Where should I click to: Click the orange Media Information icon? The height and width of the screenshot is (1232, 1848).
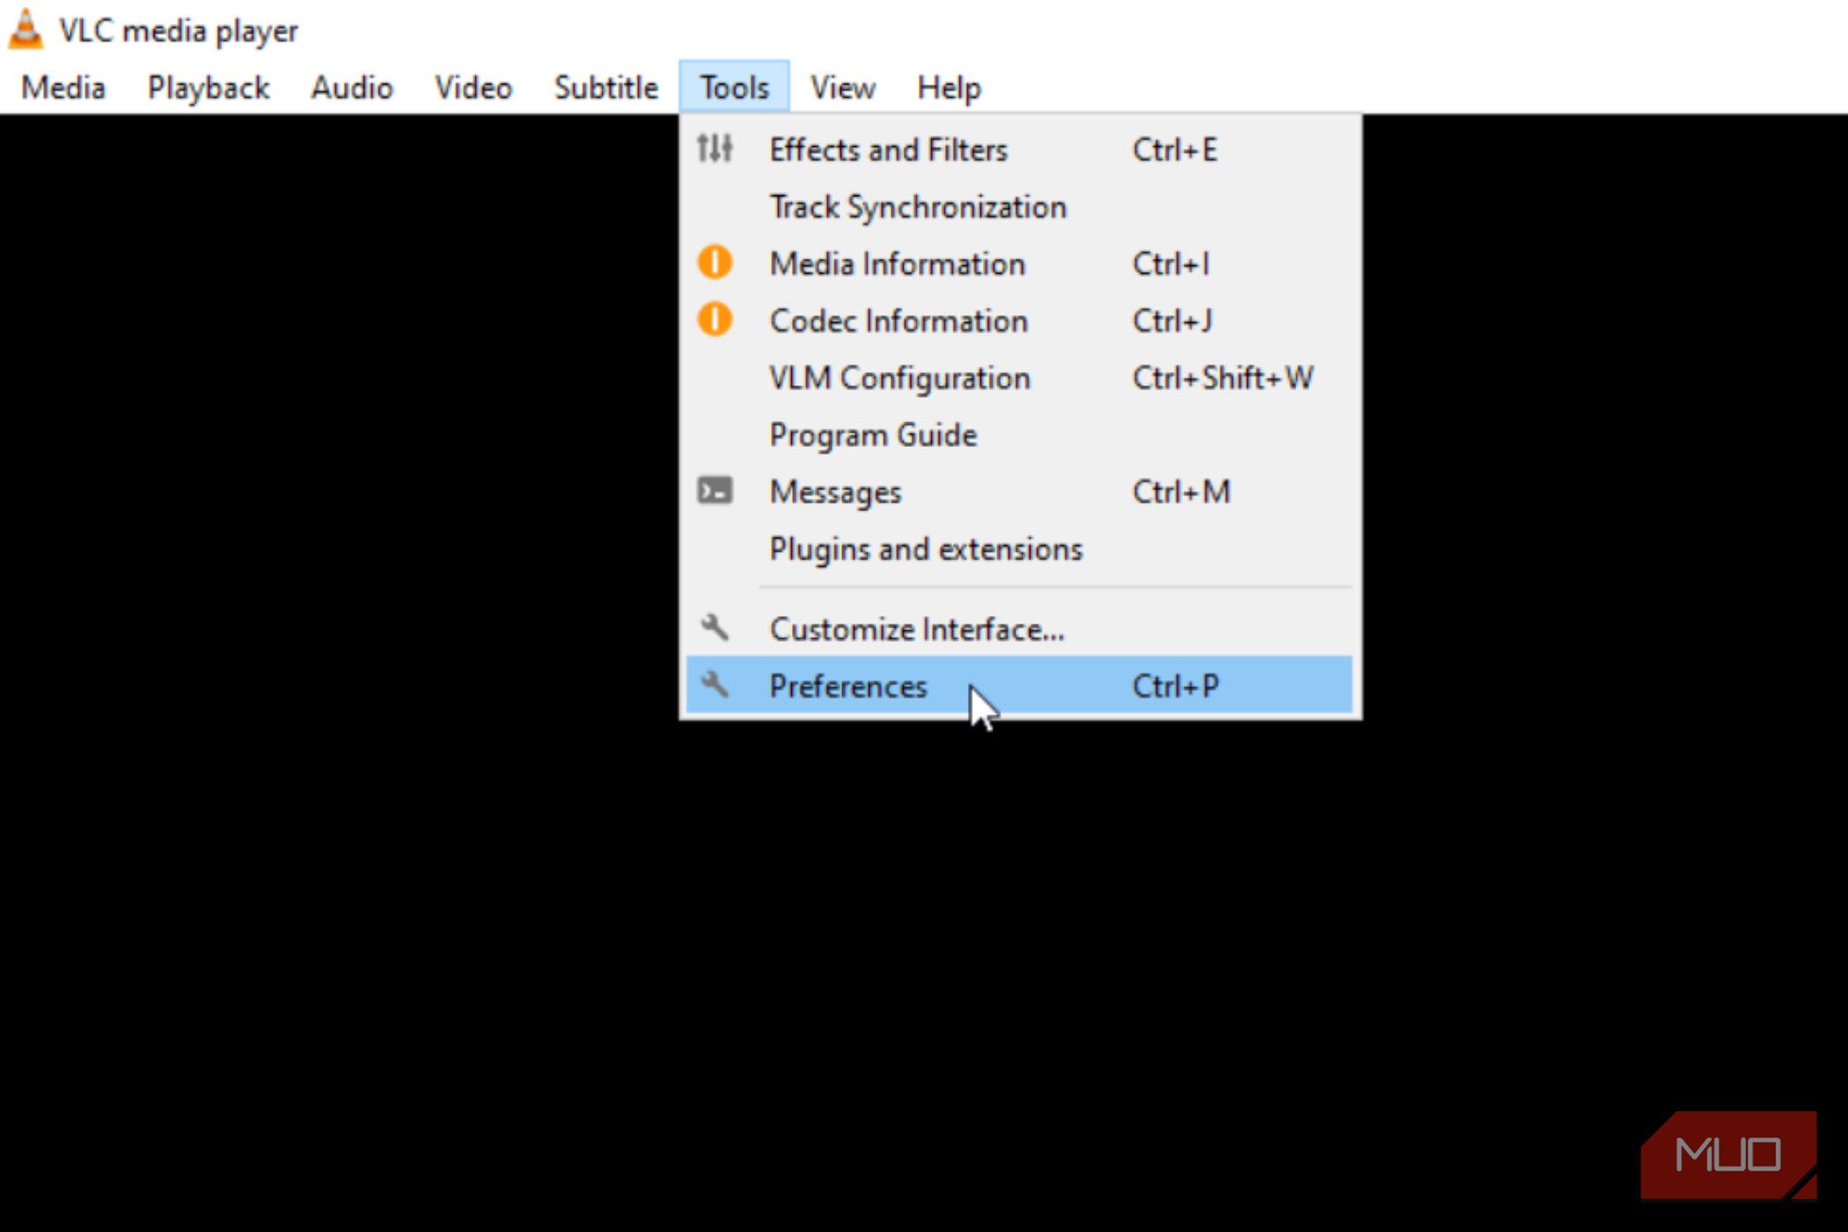[715, 262]
